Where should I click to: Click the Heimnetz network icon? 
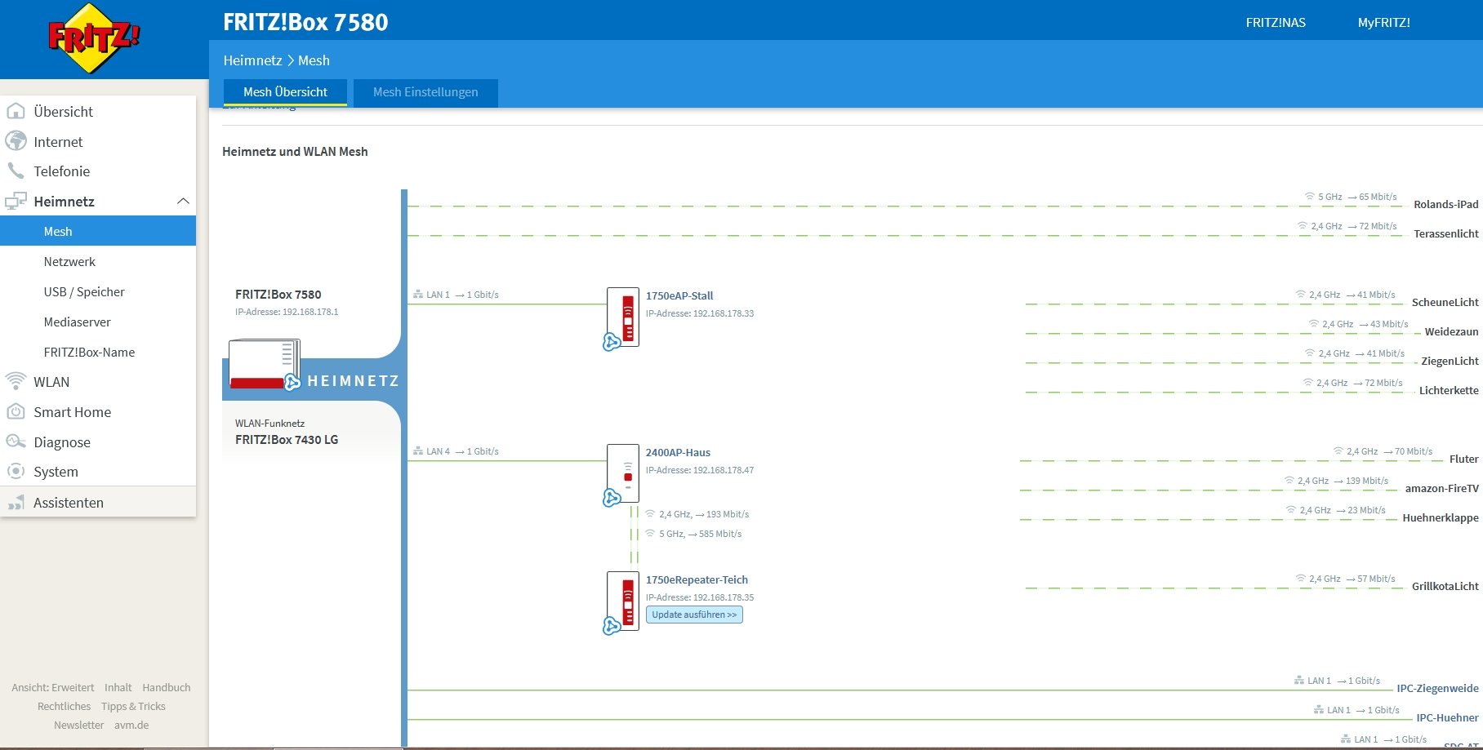16,201
